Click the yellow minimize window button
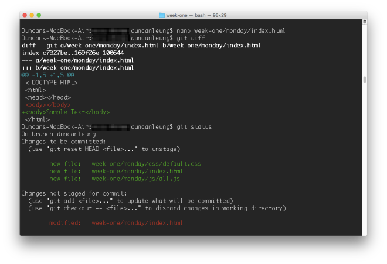The image size is (387, 264). point(32,15)
